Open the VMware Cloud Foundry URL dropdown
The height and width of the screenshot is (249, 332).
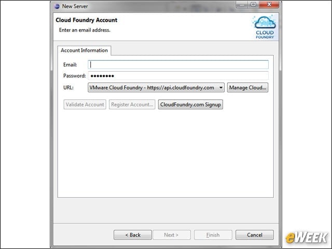(156, 88)
